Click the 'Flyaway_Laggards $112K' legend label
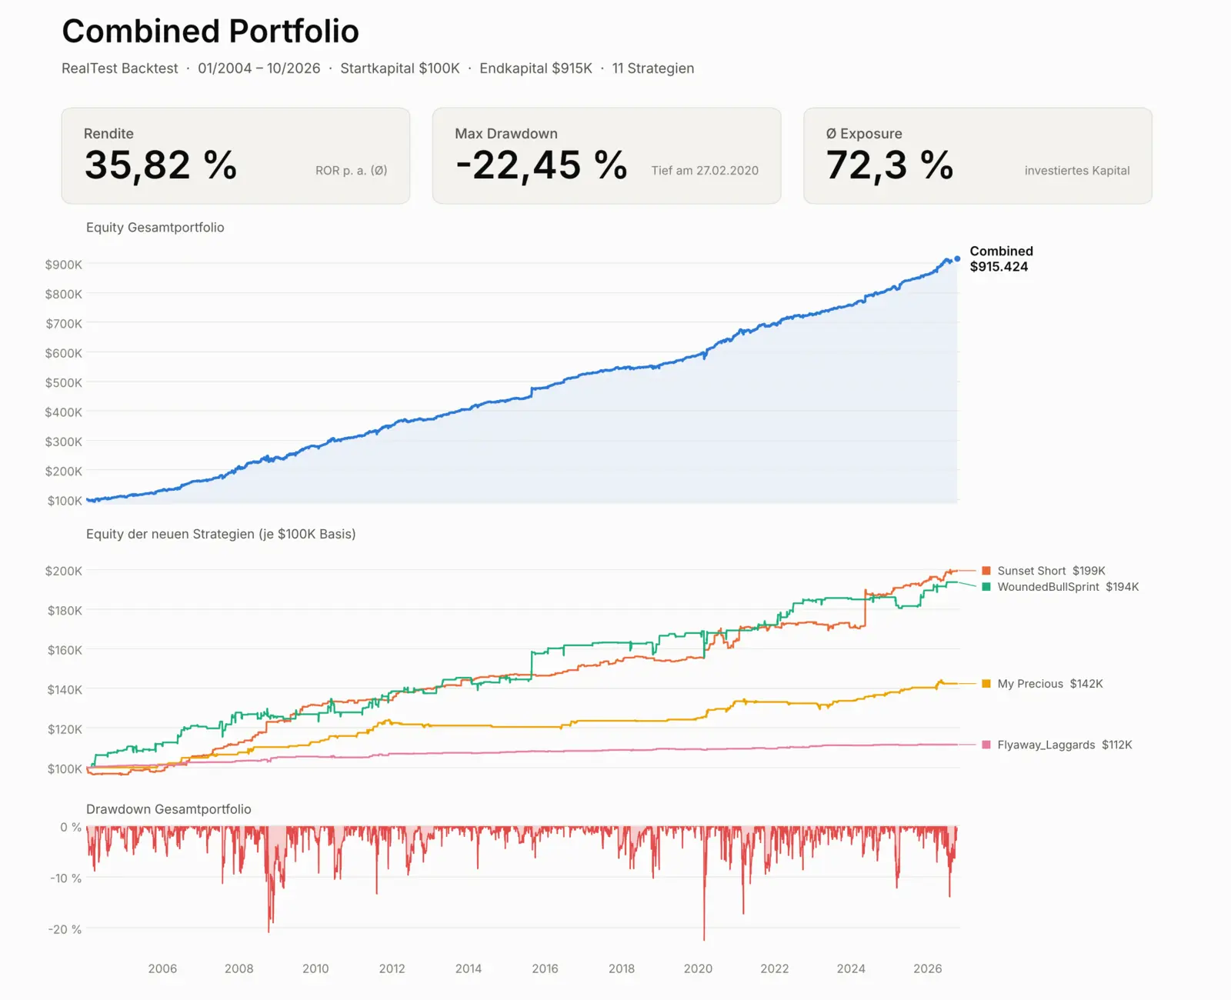The image size is (1231, 1000). point(1065,745)
